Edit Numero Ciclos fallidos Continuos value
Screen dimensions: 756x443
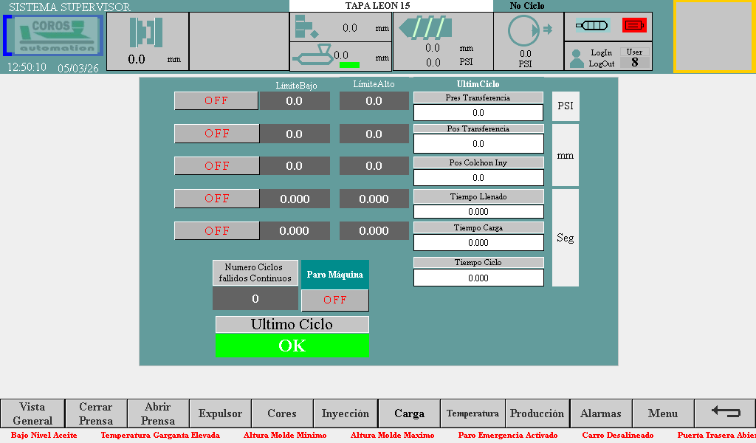(x=255, y=299)
